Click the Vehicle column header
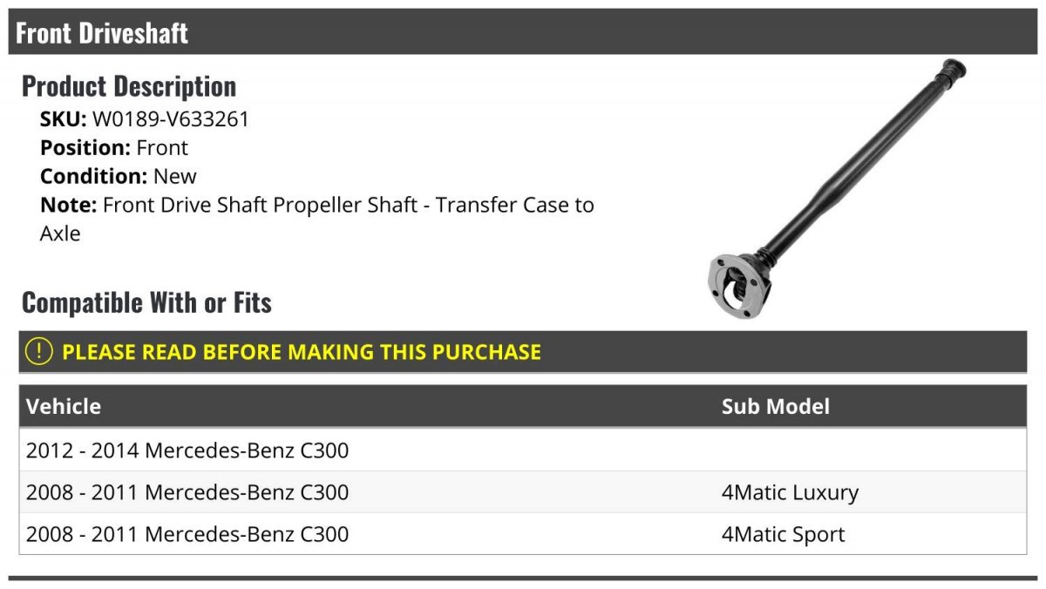The width and height of the screenshot is (1046, 589). 64,406
